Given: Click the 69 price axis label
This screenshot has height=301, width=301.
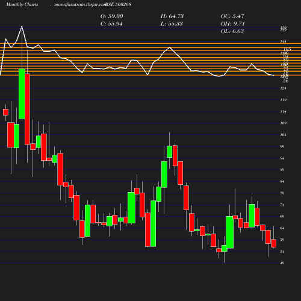Looking at the screenshot, I should click(282, 216).
